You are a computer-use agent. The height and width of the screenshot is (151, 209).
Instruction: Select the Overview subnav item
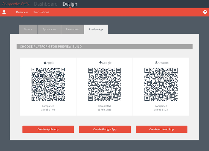(x=22, y=12)
